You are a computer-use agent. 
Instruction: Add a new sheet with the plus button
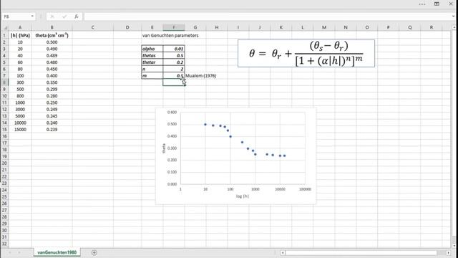pos(94,252)
